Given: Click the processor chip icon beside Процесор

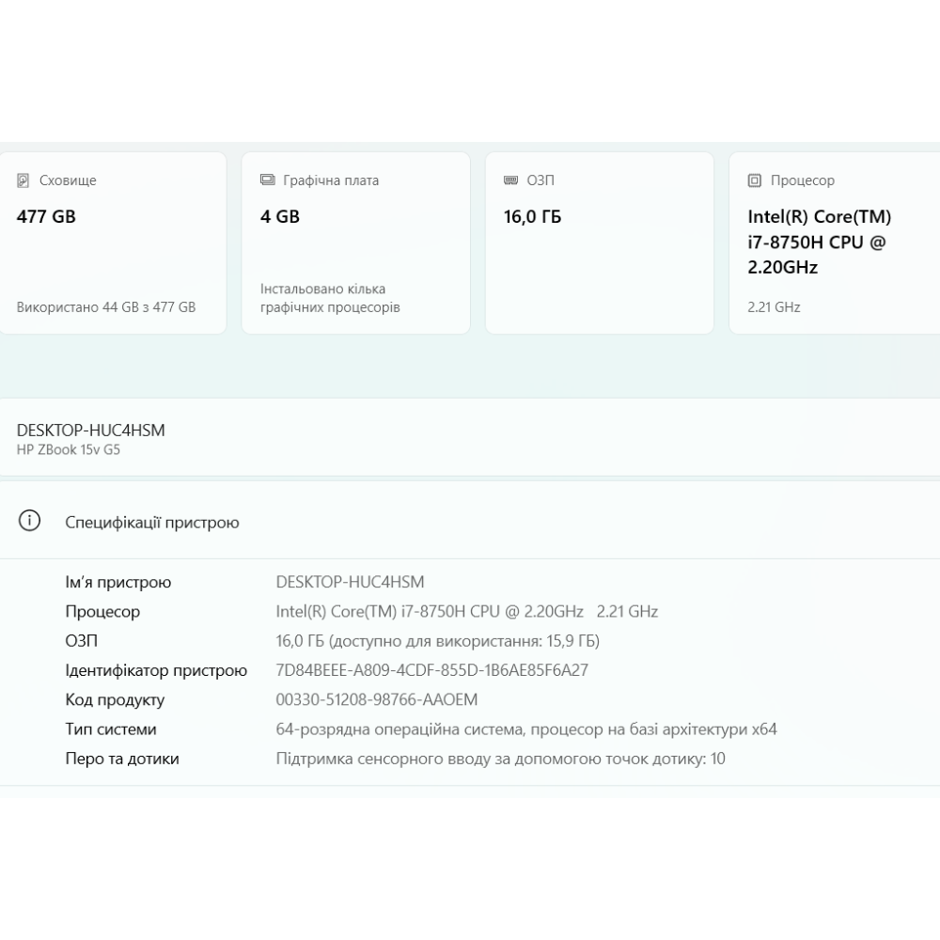Looking at the screenshot, I should point(754,180).
